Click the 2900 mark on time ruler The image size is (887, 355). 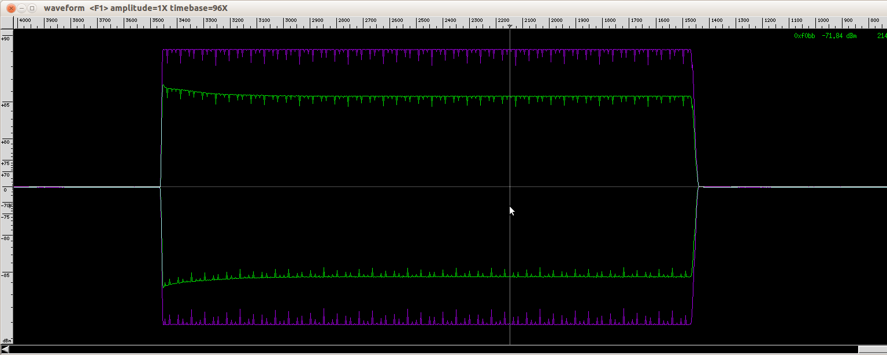pos(317,21)
